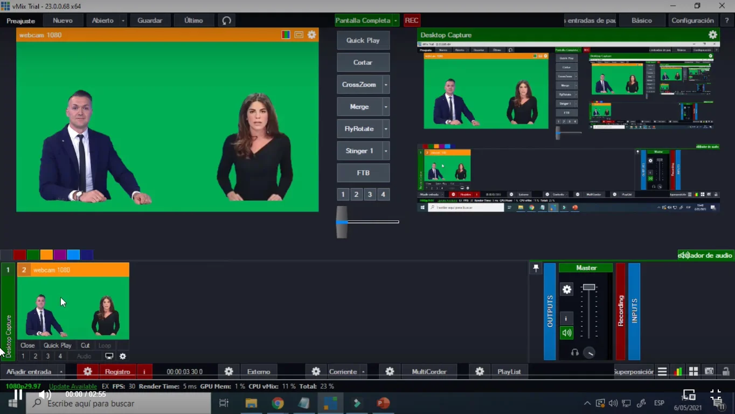Click the Quick Play transition button
Viewport: 735px width, 414px height.
(363, 40)
